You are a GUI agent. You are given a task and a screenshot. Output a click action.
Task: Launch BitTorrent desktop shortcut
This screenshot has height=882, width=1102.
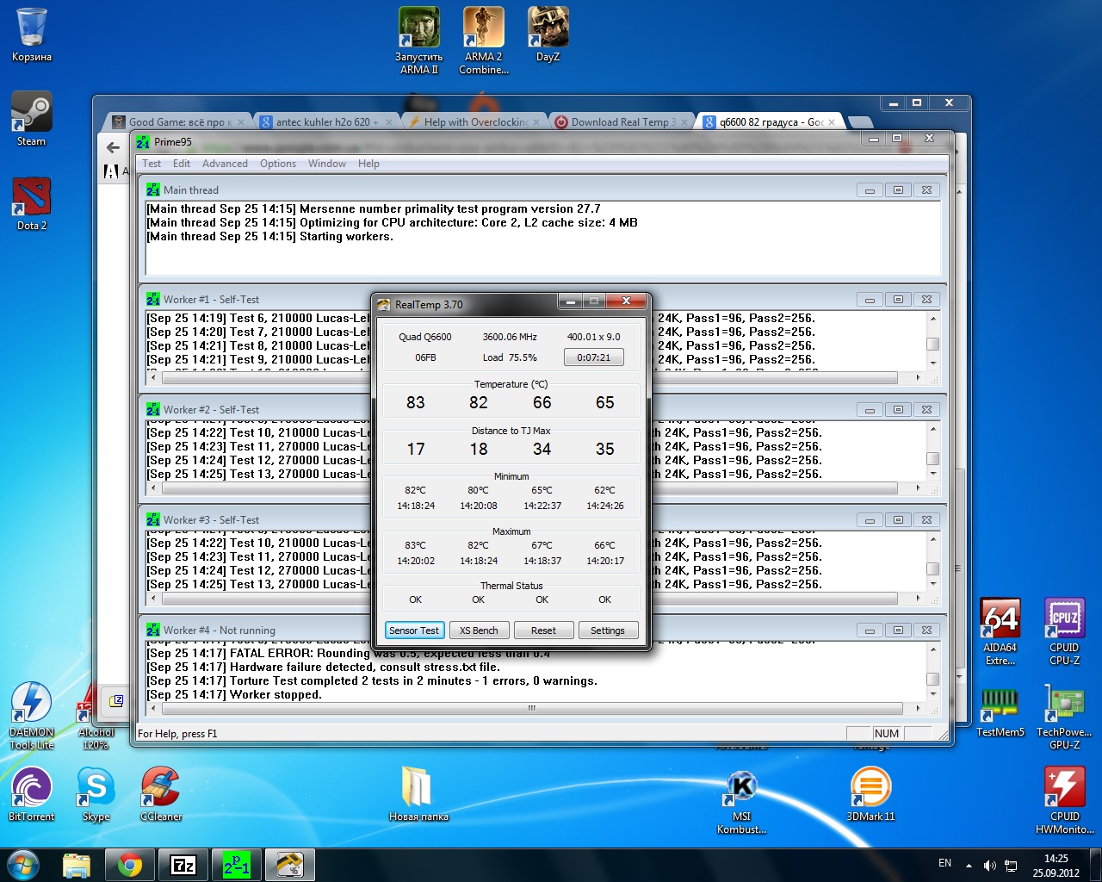pos(32,795)
